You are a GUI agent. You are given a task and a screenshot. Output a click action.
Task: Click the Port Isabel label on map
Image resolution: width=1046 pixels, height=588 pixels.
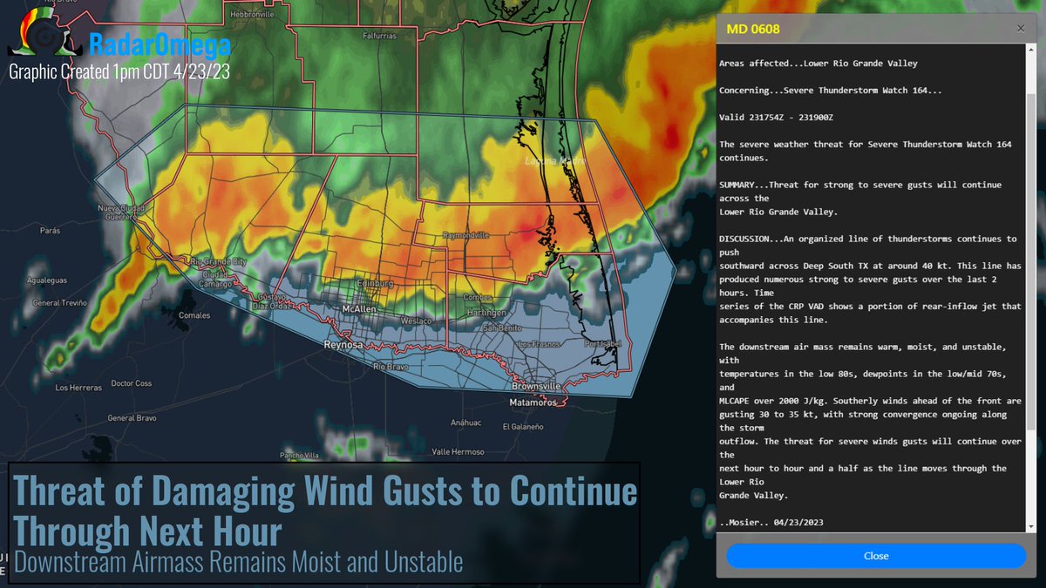(x=603, y=343)
